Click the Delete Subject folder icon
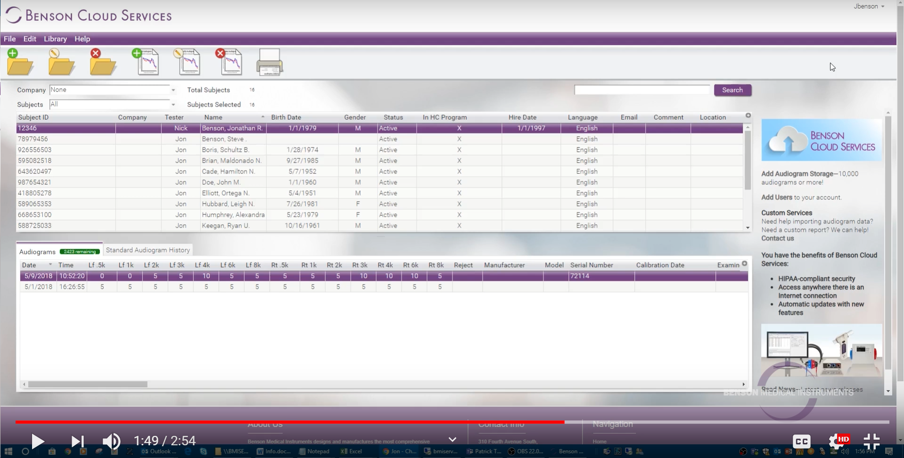904x458 pixels. coord(103,63)
